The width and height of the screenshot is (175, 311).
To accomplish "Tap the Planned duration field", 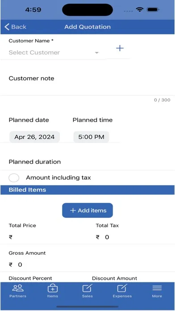I will 87,162.
